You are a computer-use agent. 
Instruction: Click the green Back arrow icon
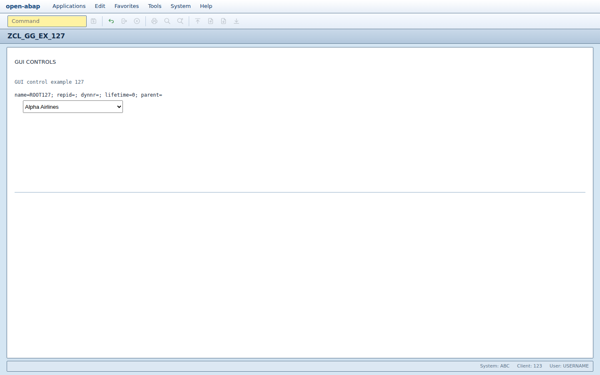pos(111,21)
